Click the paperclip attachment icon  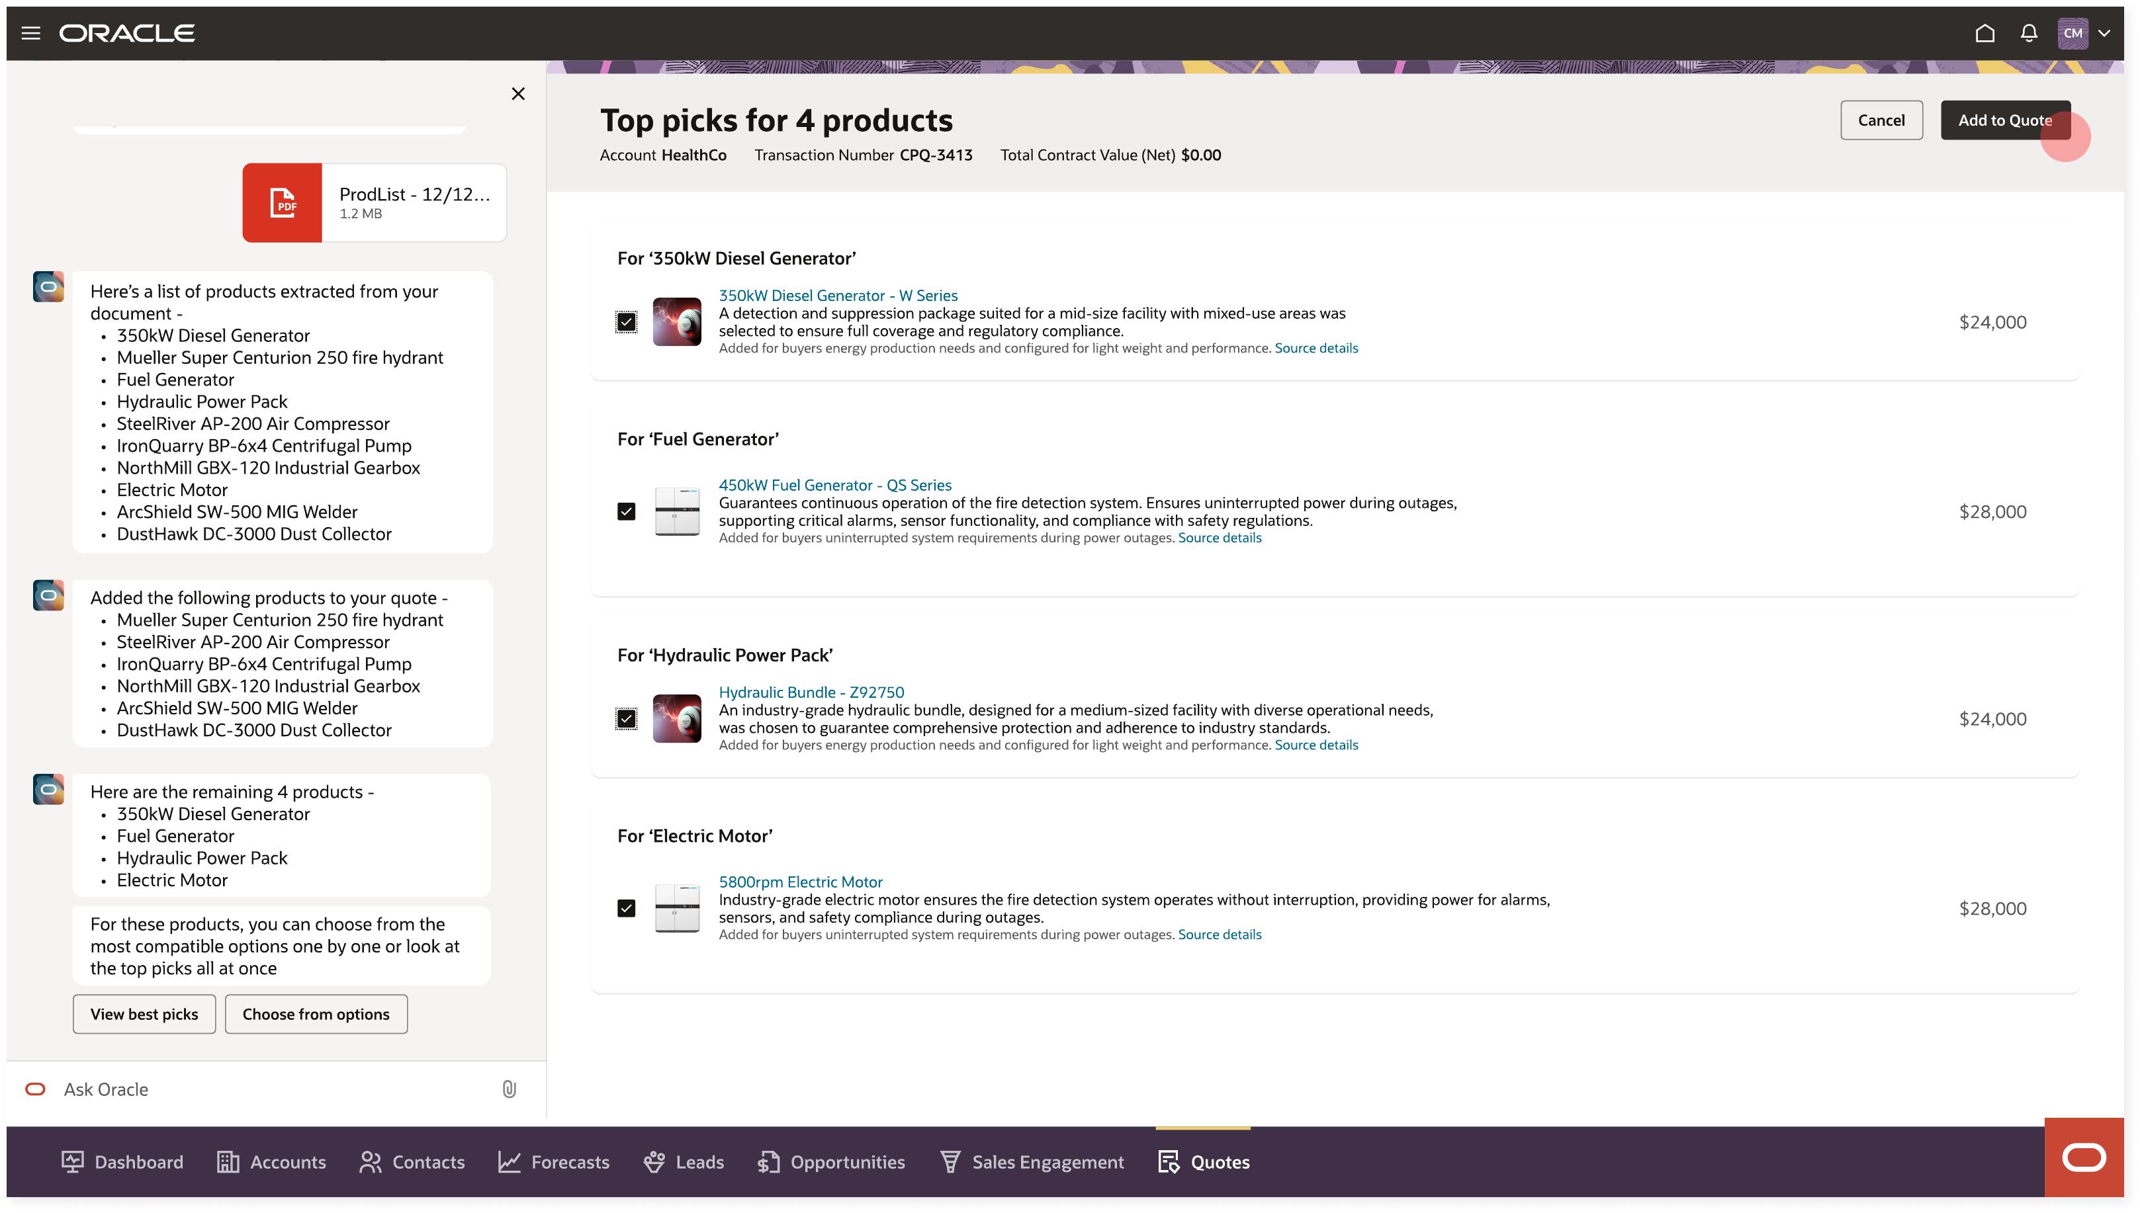click(509, 1089)
